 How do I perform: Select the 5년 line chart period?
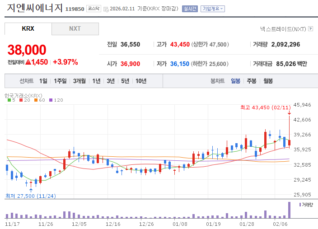[125, 81]
